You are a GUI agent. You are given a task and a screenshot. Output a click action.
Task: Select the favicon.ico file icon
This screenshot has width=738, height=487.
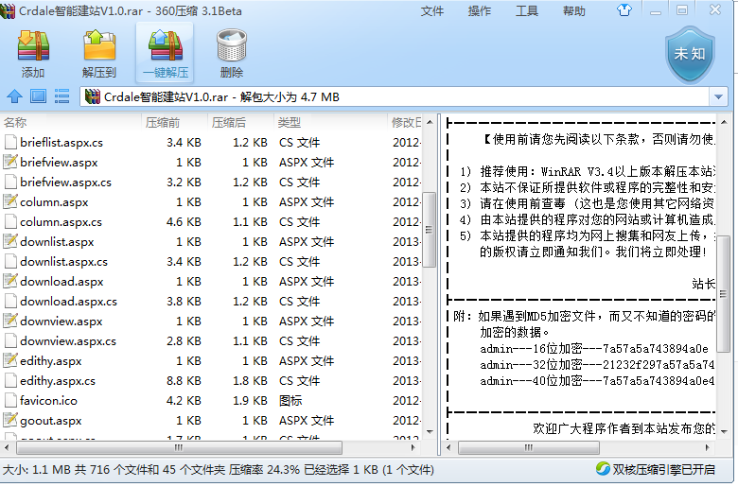point(10,400)
